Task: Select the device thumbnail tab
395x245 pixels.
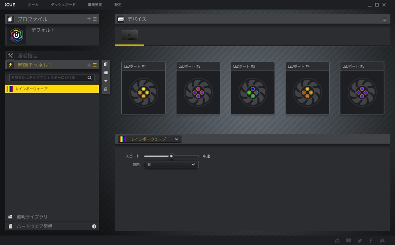Action: [x=130, y=35]
